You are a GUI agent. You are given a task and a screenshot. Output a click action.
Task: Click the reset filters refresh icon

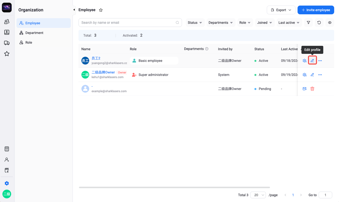[319, 23]
